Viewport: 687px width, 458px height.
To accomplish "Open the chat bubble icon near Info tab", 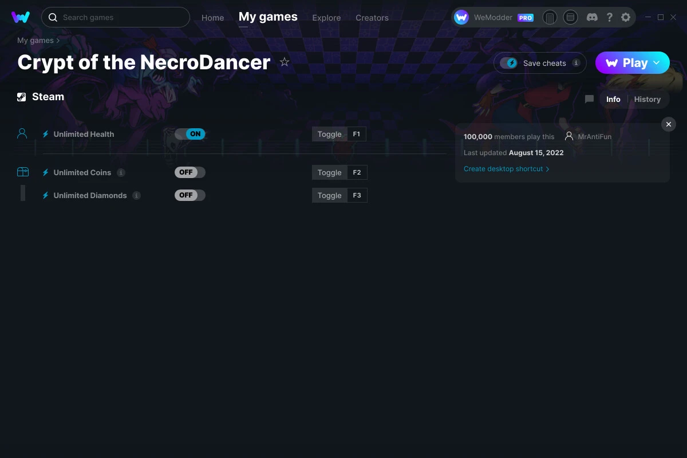I will click(589, 99).
